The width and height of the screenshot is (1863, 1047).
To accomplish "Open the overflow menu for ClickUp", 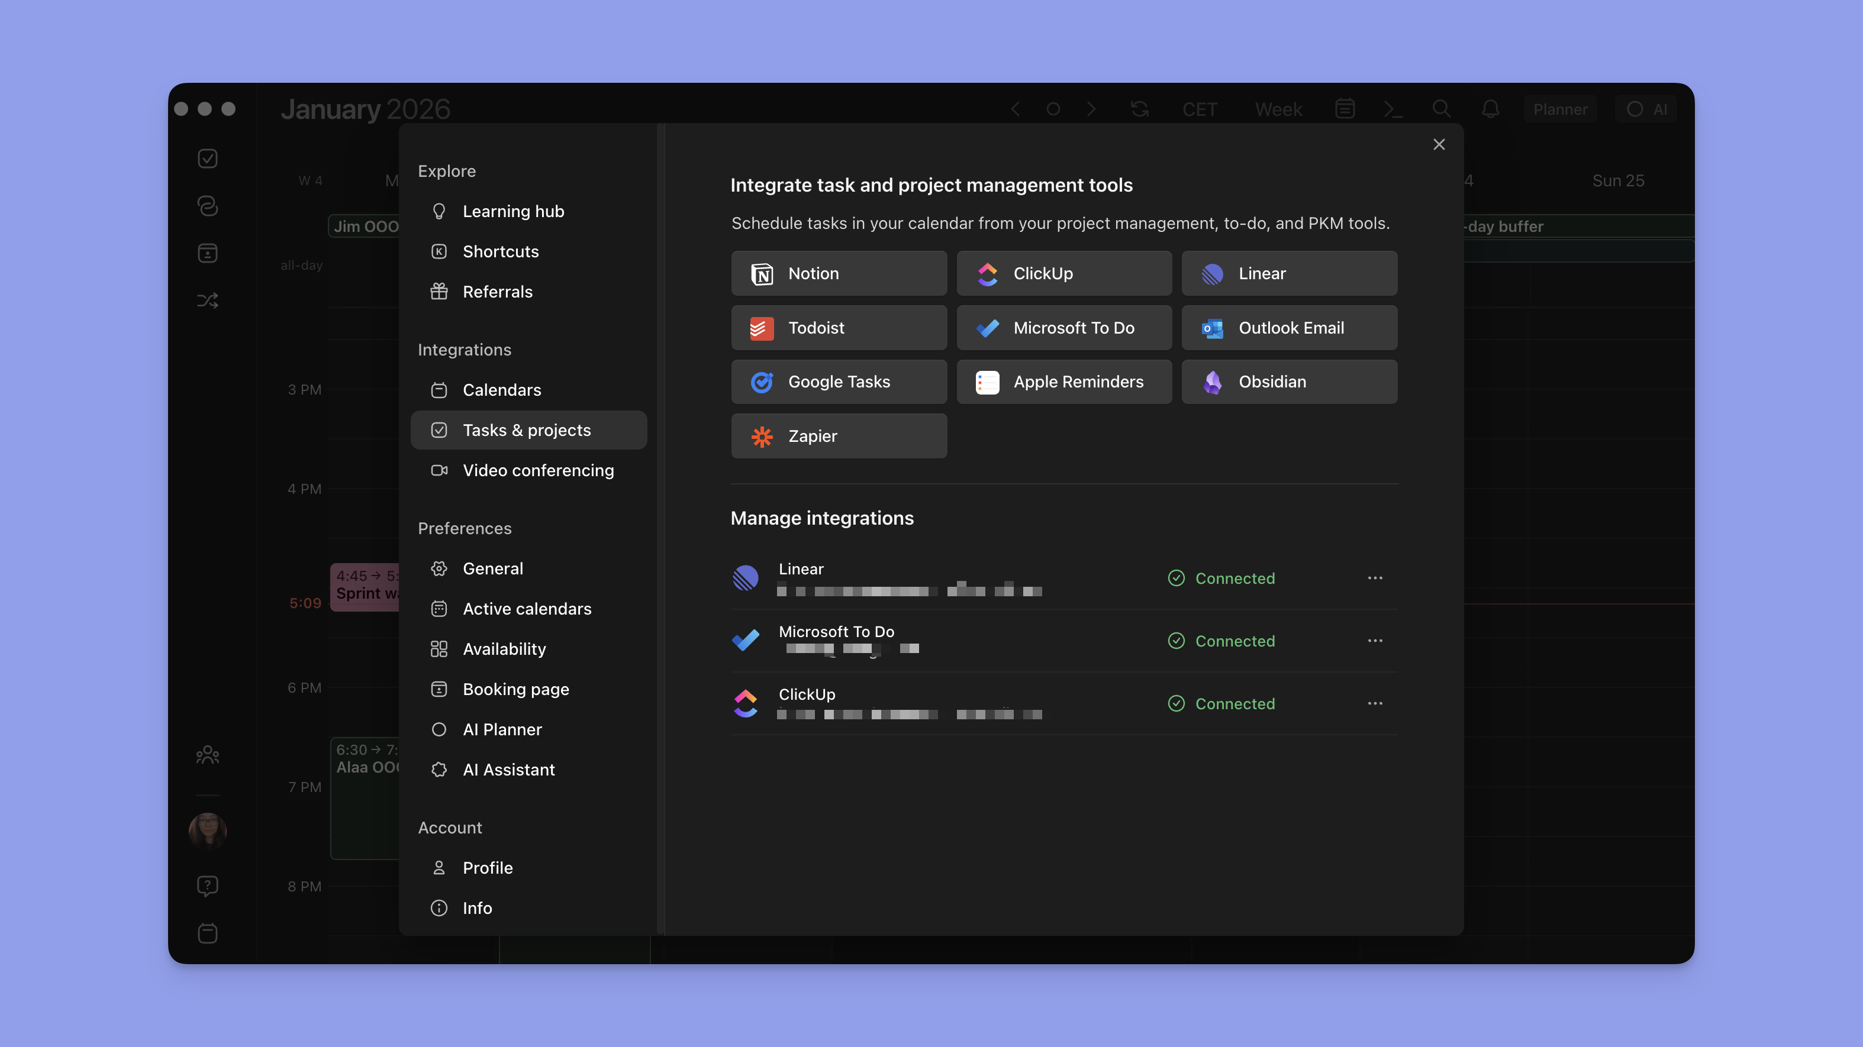I will click(1375, 703).
